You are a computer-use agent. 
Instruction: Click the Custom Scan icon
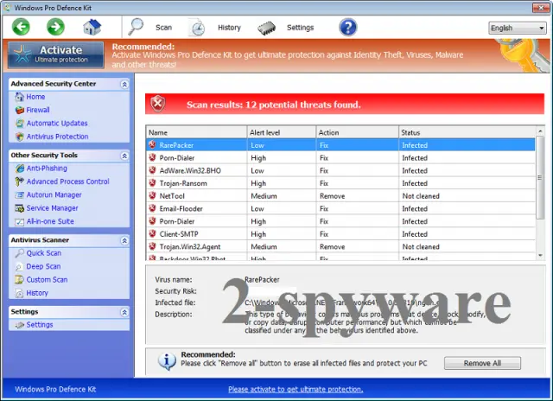tap(19, 280)
